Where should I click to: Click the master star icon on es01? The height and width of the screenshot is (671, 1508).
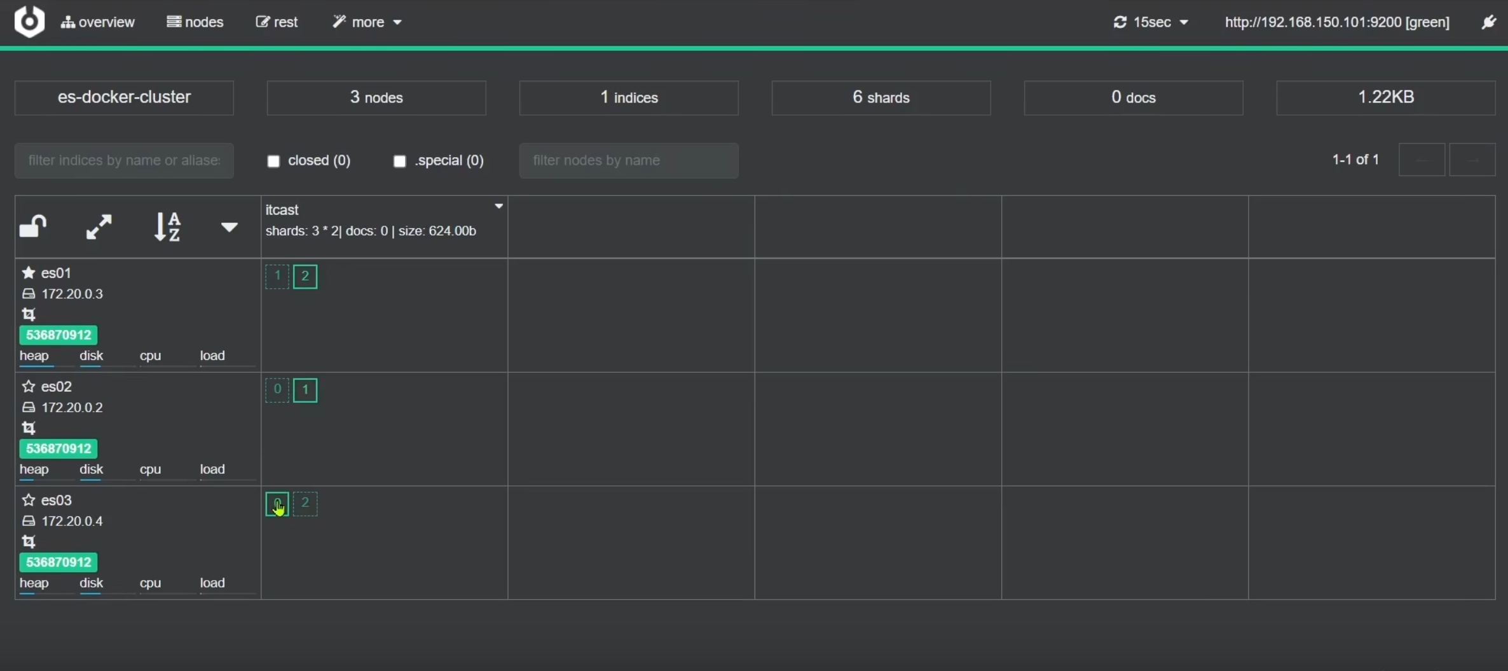click(28, 273)
